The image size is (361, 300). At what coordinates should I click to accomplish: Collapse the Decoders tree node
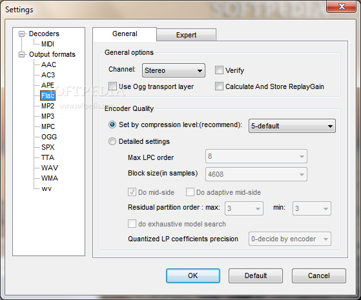pos(21,34)
